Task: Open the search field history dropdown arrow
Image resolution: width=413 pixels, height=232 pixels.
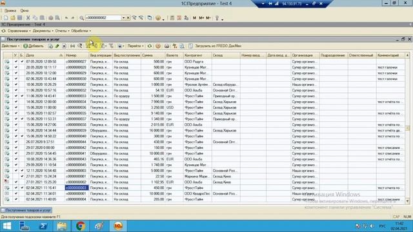Action: coord(123,18)
